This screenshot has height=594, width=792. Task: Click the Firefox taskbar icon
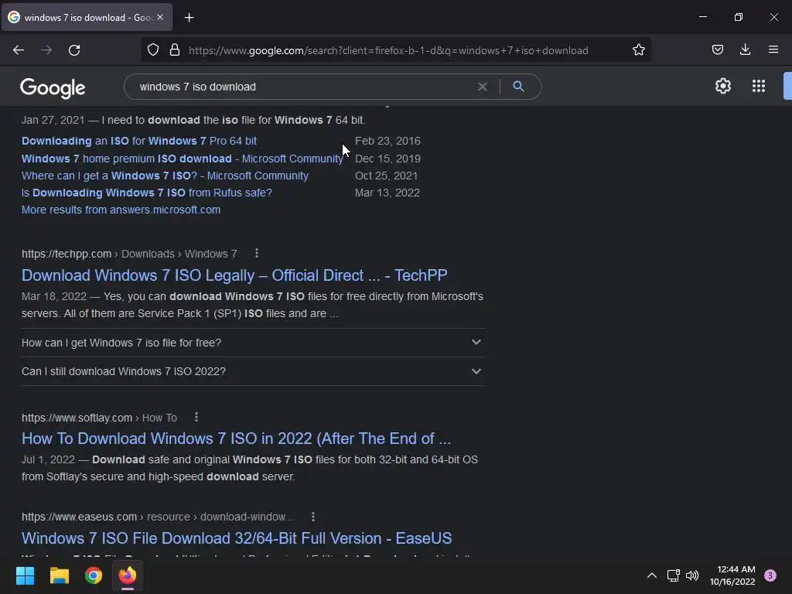(128, 575)
